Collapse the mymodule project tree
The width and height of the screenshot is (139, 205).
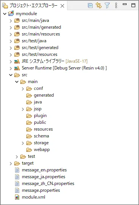pyautogui.click(x=5, y=14)
